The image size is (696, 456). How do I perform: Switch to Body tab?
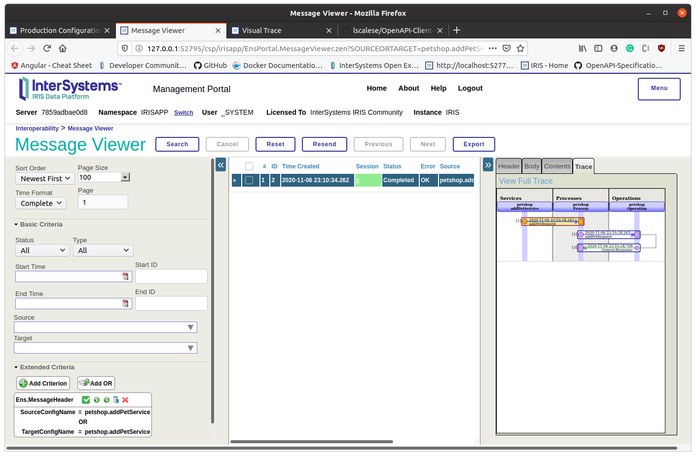[x=532, y=166]
